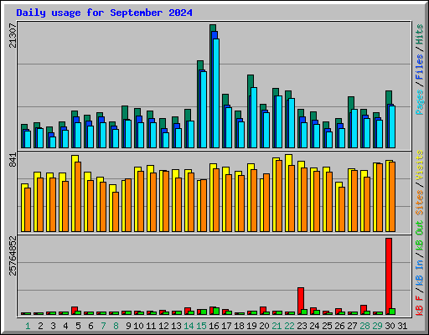Click day 12 on the x-axis

click(x=163, y=326)
